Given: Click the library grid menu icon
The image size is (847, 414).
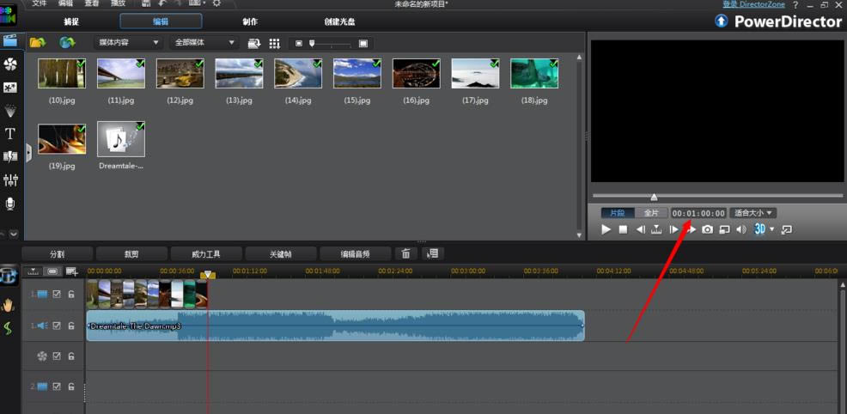Looking at the screenshot, I should click(x=274, y=44).
